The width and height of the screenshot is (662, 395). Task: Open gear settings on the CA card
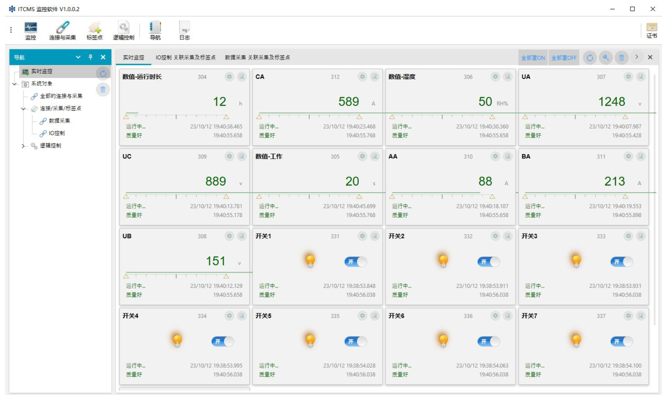(x=362, y=77)
